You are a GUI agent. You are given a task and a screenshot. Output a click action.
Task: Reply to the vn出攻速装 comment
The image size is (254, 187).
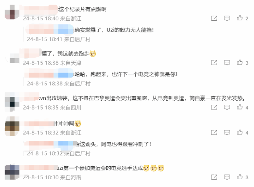tap(227, 107)
